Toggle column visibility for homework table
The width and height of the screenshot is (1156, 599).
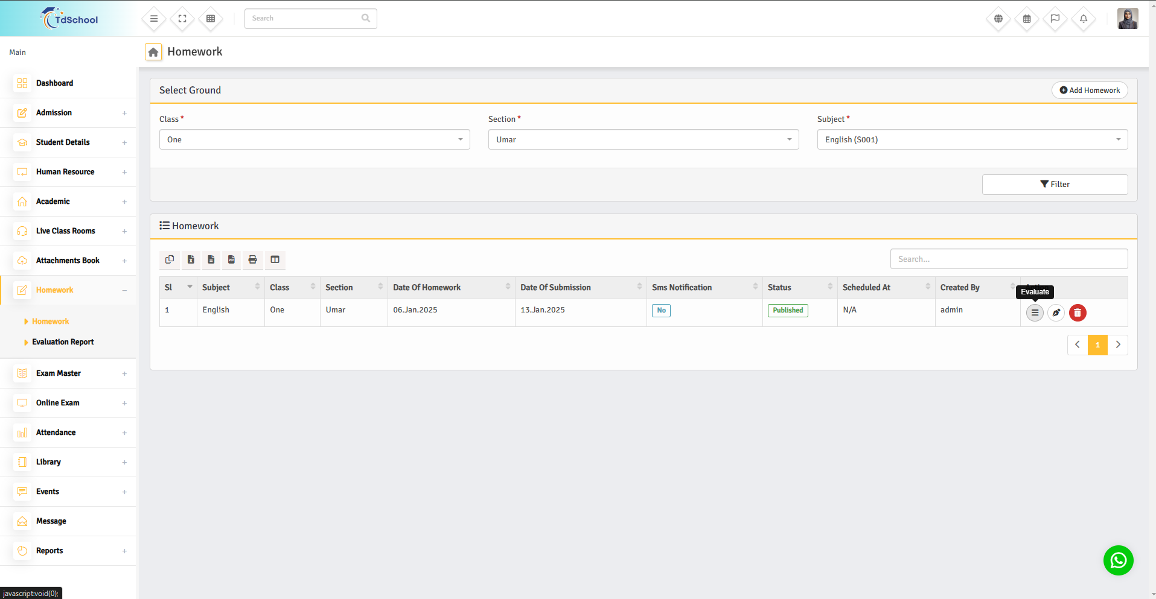[x=275, y=259]
